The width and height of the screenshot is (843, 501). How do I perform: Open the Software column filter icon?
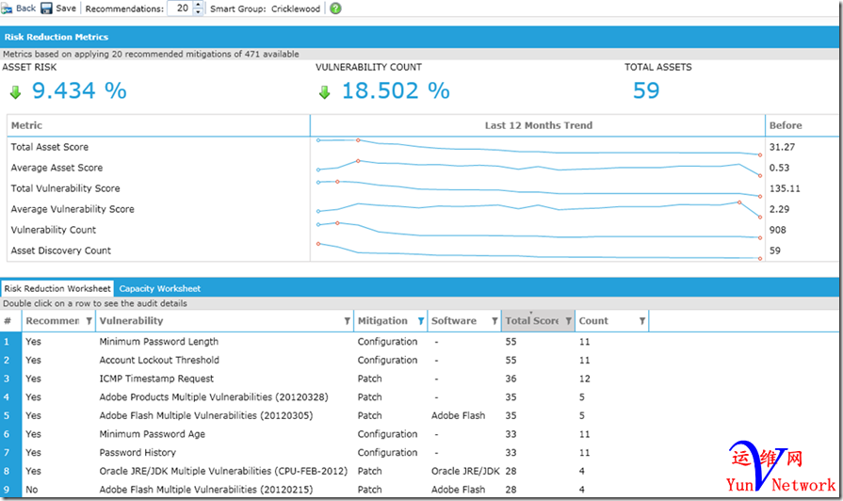(494, 321)
